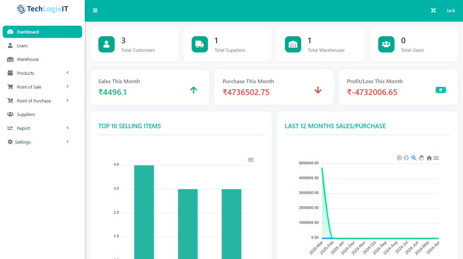Activate the selection zoom magnifier tool
This screenshot has height=259, width=463.
pyautogui.click(x=414, y=158)
